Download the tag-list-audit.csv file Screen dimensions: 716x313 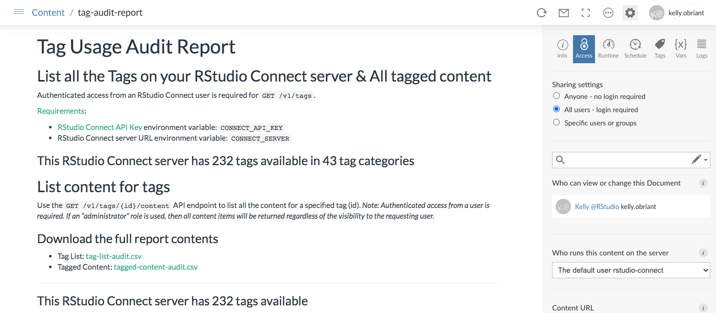[113, 256]
